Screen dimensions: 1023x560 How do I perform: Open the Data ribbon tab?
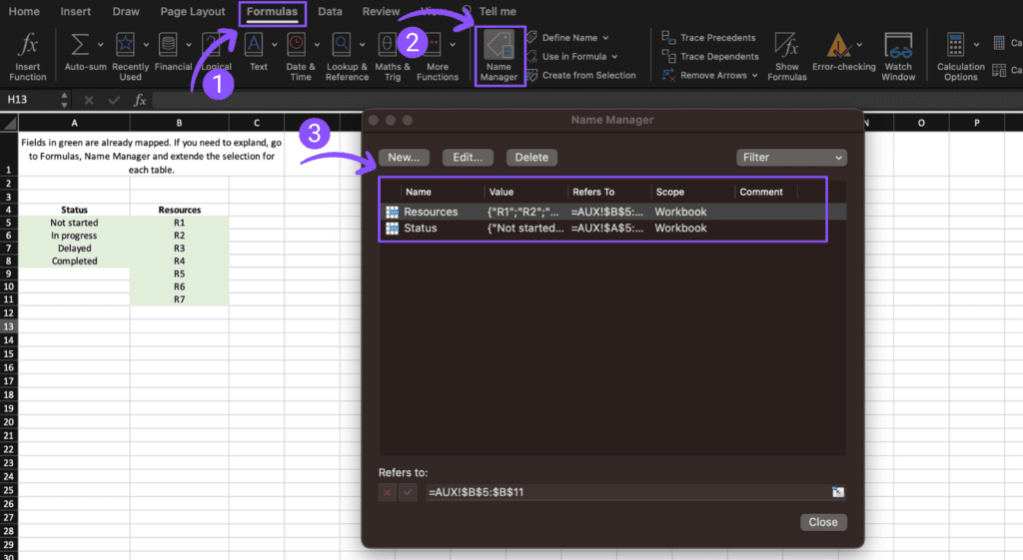(330, 12)
